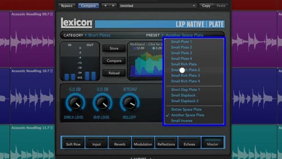Select the Acoustic Noodling 09.7 clip

coord(32,39)
